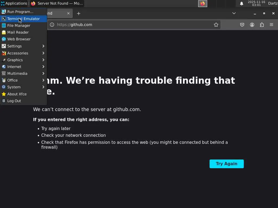Click the Accessories scissors icon

point(4,53)
